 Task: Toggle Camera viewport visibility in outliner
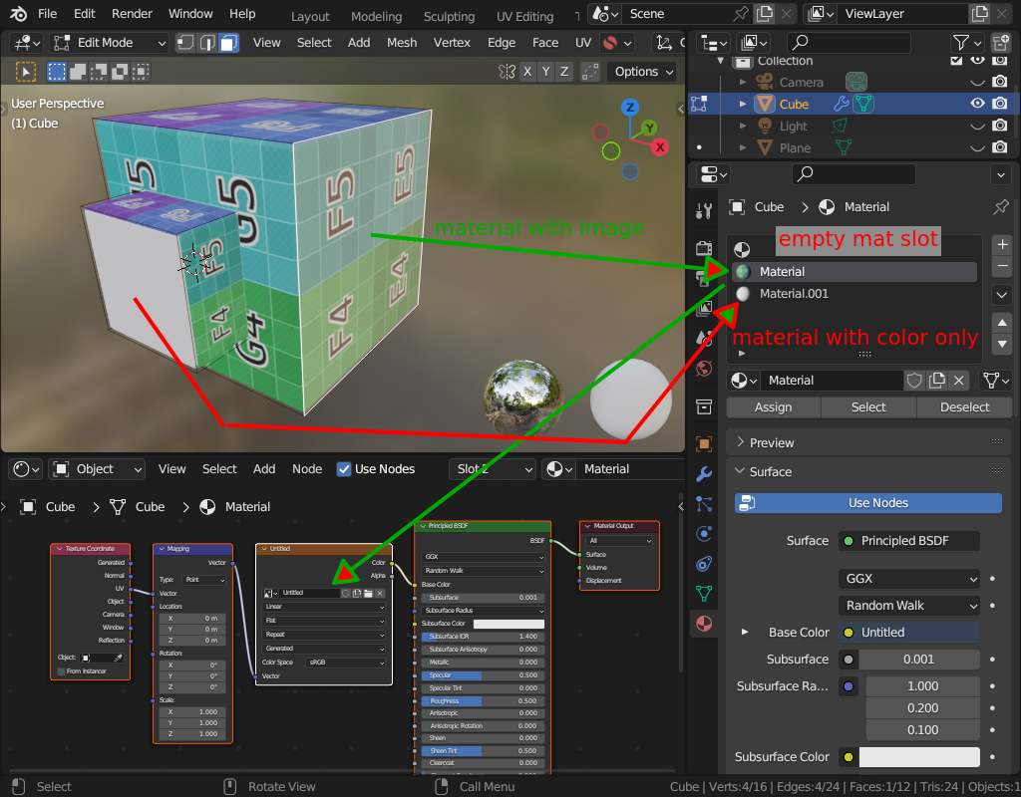[x=977, y=82]
